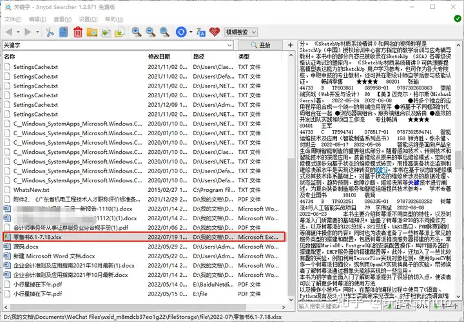Sort by the 修改日期 column header
The height and width of the screenshot is (322, 464).
(x=169, y=57)
